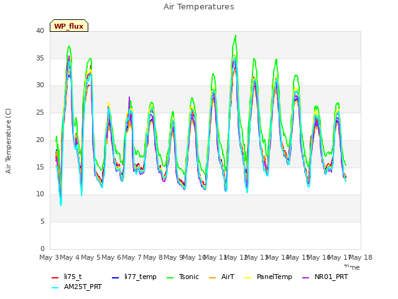Click the Air Temperatures chart title
Viewport: 398px width, 299px height.
click(199, 7)
